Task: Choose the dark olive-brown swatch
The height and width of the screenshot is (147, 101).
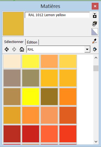Action: point(49,97)
